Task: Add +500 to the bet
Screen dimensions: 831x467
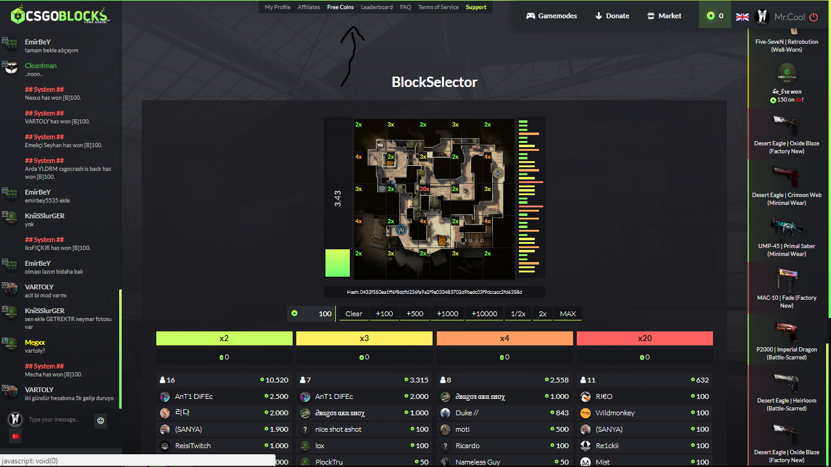Action: pyautogui.click(x=415, y=314)
